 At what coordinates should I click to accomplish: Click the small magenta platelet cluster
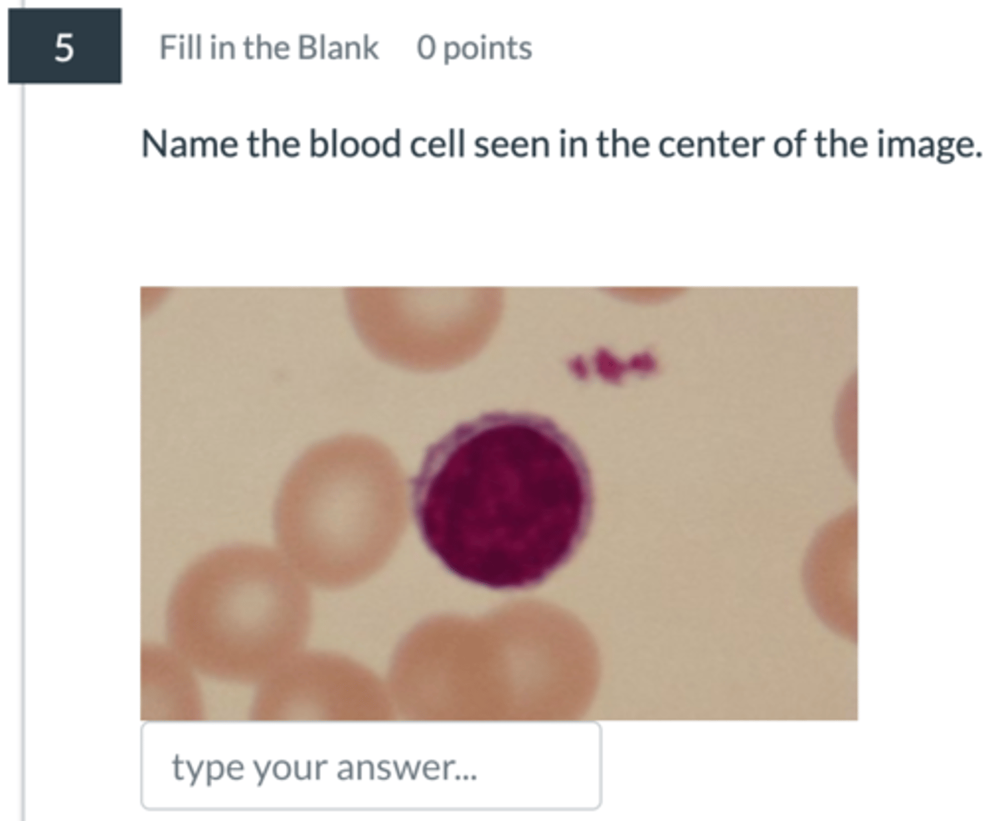point(613,364)
